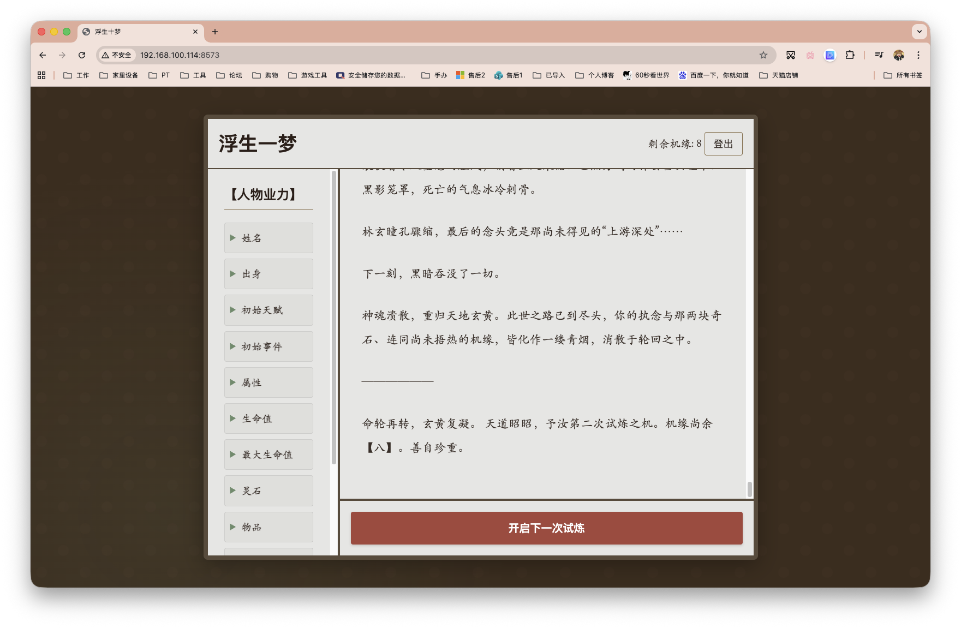Bookmark this page with the star icon

coord(762,55)
